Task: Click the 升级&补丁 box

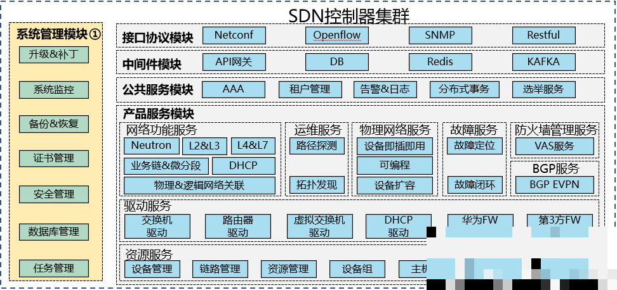Action: pos(54,55)
